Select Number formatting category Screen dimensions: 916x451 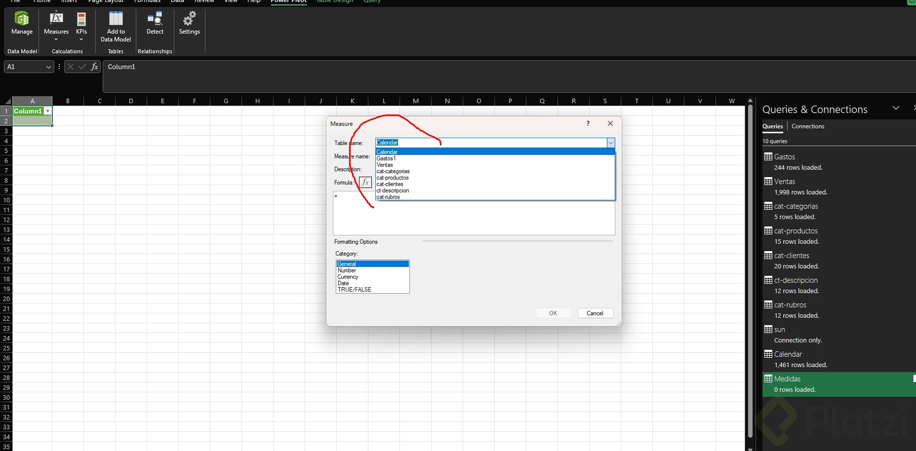click(373, 270)
